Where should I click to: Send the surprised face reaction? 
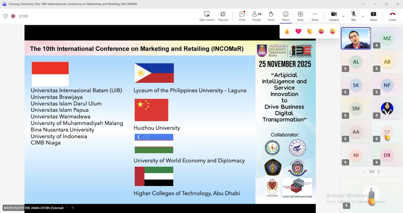333,31
